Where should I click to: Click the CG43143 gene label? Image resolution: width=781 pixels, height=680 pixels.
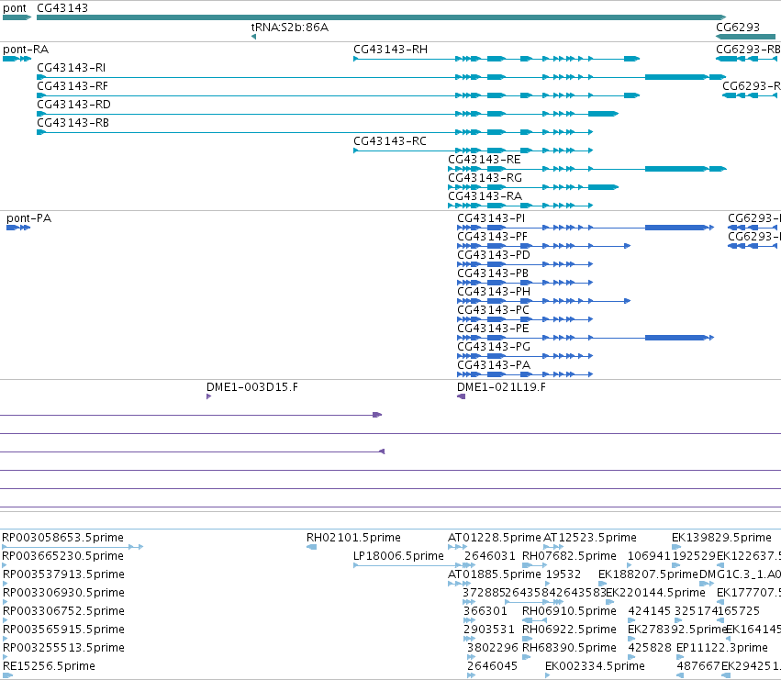point(62,8)
